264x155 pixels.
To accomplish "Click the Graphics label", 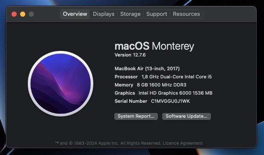I will click(x=125, y=93).
